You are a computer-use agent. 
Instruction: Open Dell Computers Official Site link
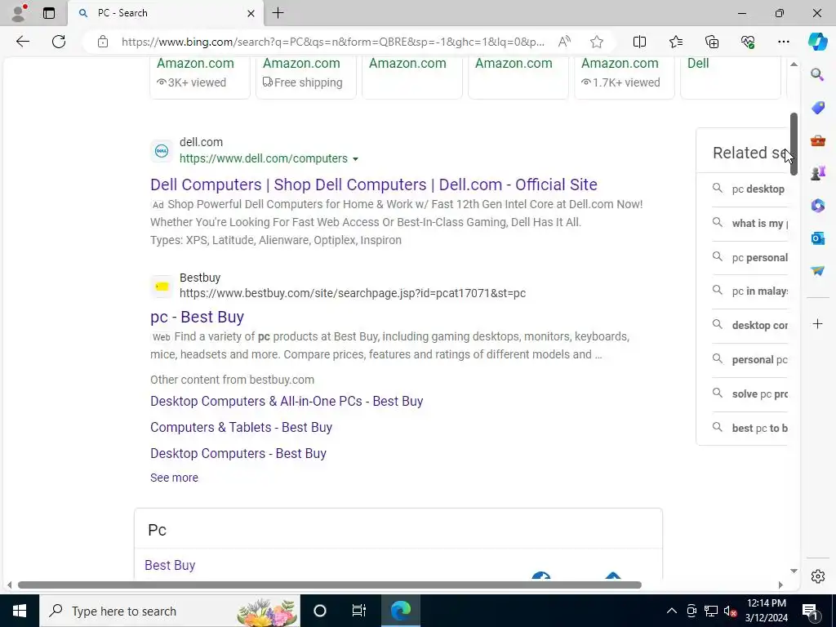click(373, 185)
